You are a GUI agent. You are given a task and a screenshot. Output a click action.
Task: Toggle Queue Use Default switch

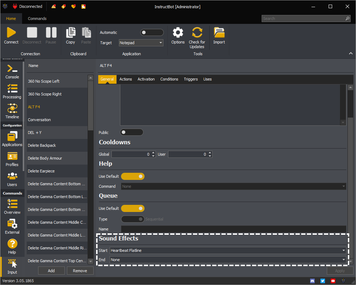[x=133, y=208]
